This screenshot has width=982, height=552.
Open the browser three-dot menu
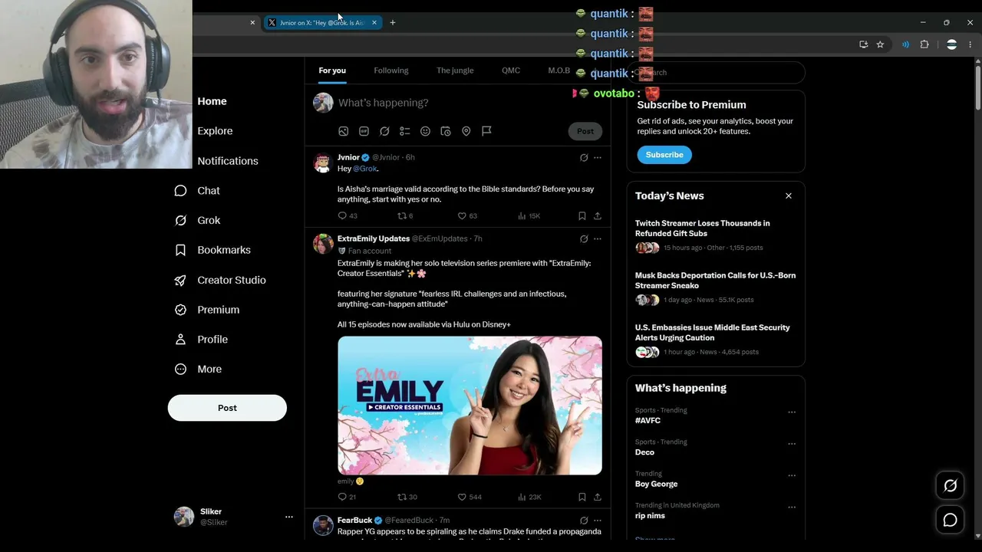click(x=970, y=44)
